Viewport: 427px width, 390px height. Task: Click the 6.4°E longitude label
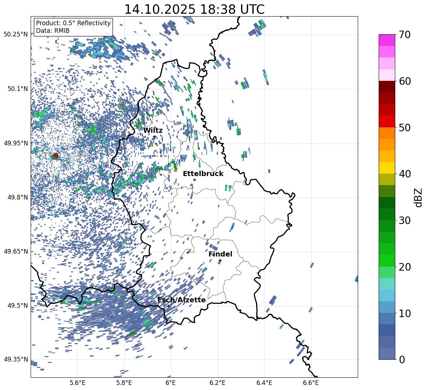[264, 383]
